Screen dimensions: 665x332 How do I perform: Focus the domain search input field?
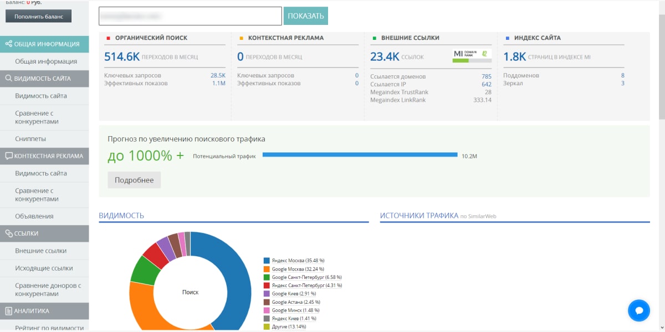click(190, 16)
